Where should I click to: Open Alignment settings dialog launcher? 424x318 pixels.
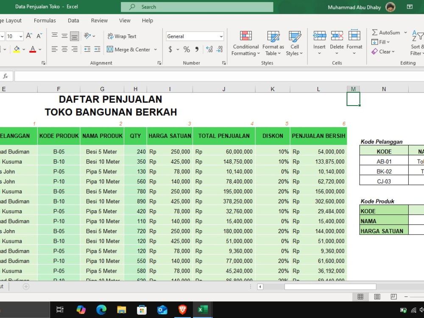159,63
